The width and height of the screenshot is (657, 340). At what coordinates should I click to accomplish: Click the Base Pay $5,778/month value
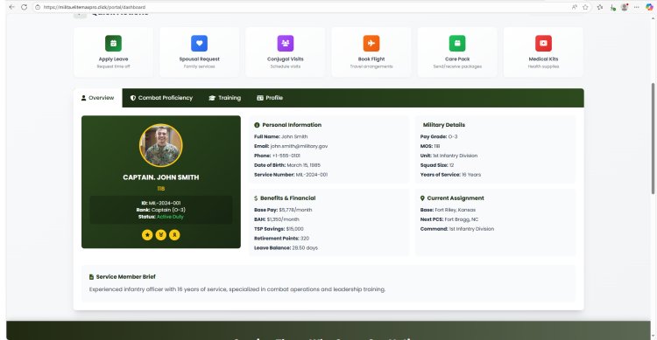click(295, 210)
